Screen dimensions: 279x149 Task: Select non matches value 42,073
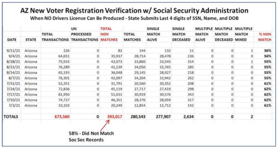116,62
